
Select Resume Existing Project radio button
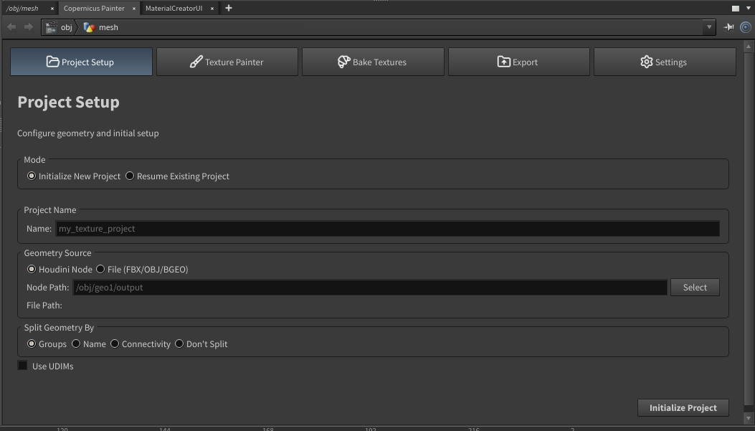click(130, 176)
